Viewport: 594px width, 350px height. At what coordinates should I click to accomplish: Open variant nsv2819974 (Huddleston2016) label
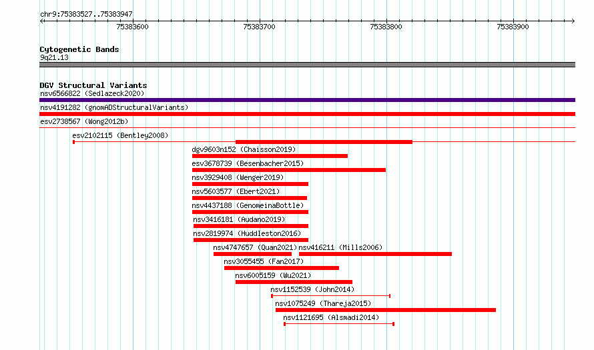click(247, 233)
